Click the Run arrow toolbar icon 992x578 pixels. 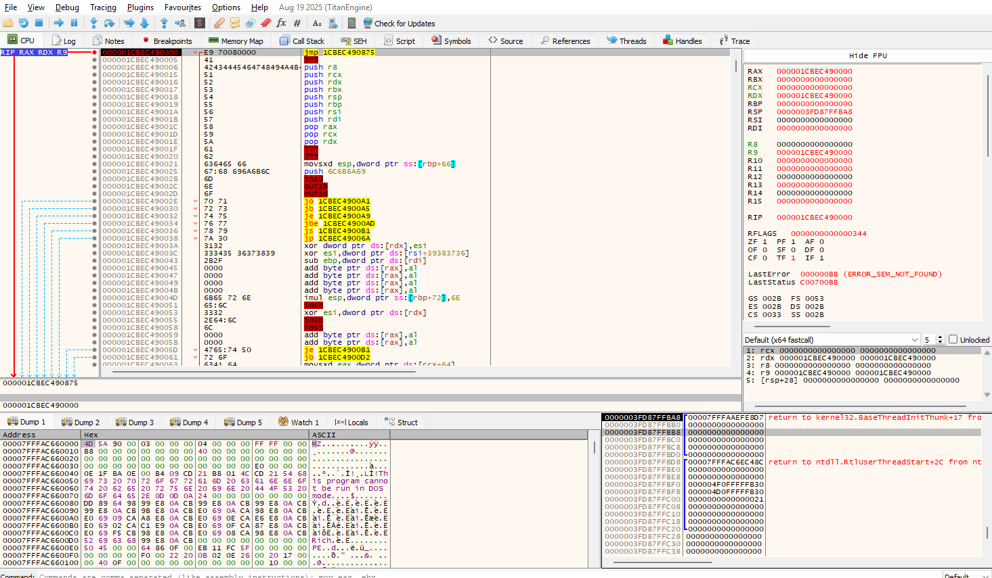coord(59,23)
